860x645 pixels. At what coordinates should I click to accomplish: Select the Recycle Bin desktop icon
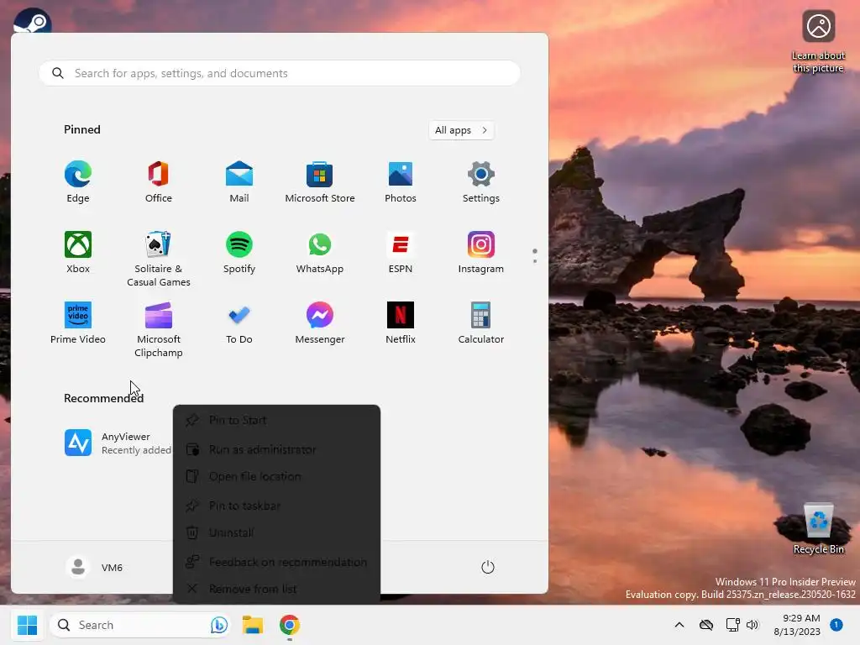tap(818, 528)
